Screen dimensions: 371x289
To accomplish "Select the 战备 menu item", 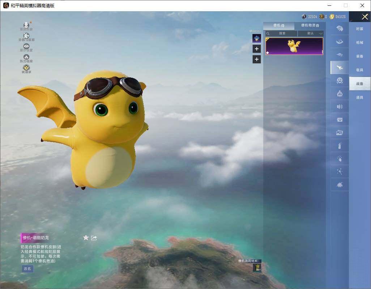I will [x=360, y=84].
